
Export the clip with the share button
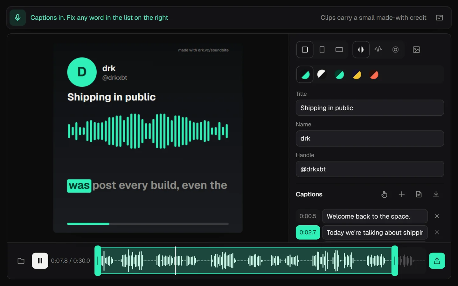pos(437,261)
